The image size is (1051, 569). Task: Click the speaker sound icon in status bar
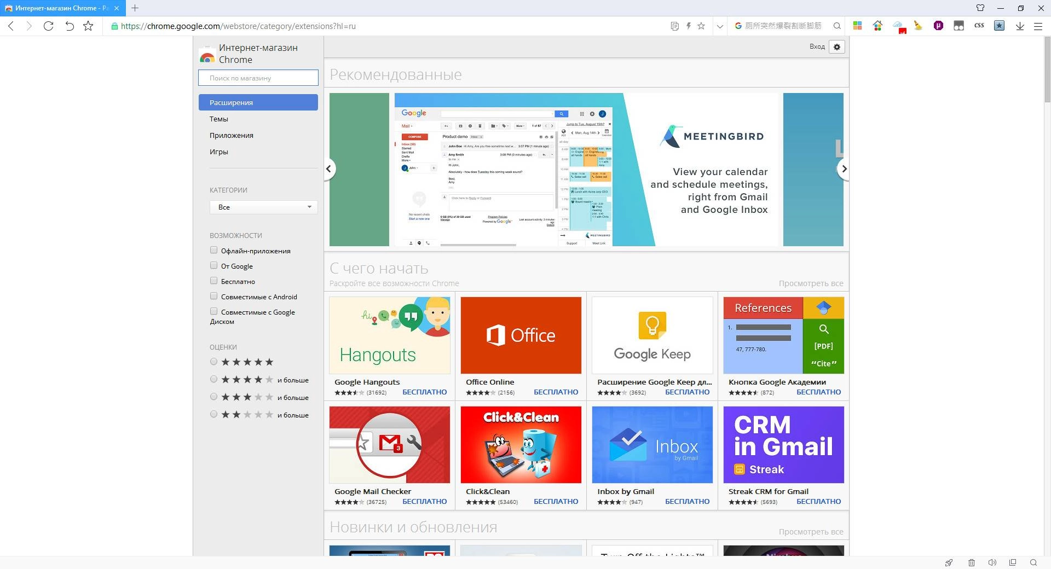click(992, 562)
